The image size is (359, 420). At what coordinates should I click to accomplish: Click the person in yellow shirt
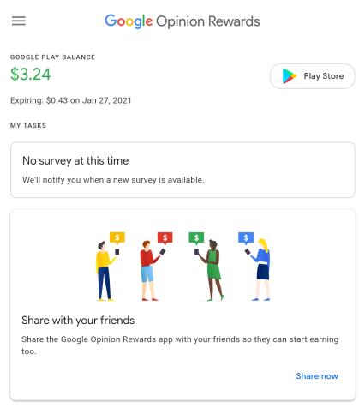click(105, 271)
